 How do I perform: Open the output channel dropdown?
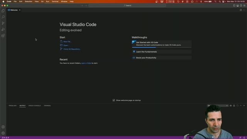coord(218,105)
